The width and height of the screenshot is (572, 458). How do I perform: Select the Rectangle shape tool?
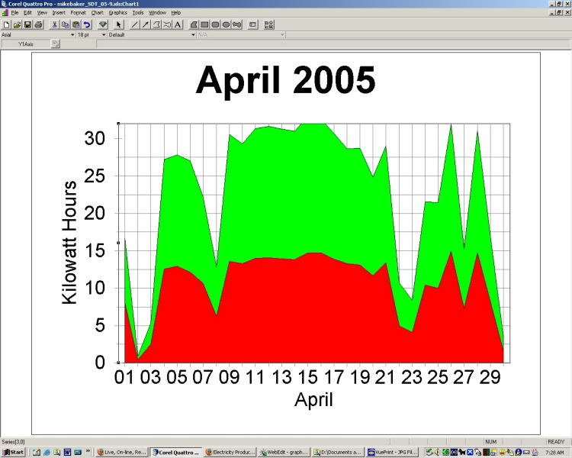click(x=205, y=24)
